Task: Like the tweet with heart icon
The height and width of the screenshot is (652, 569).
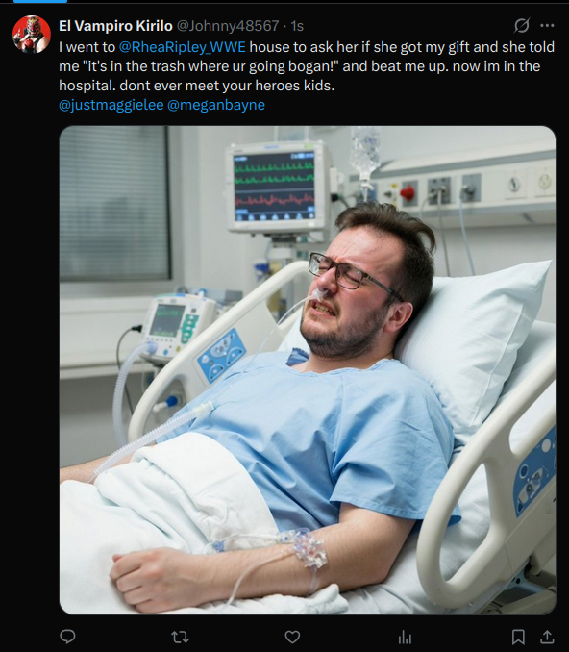Action: (292, 637)
